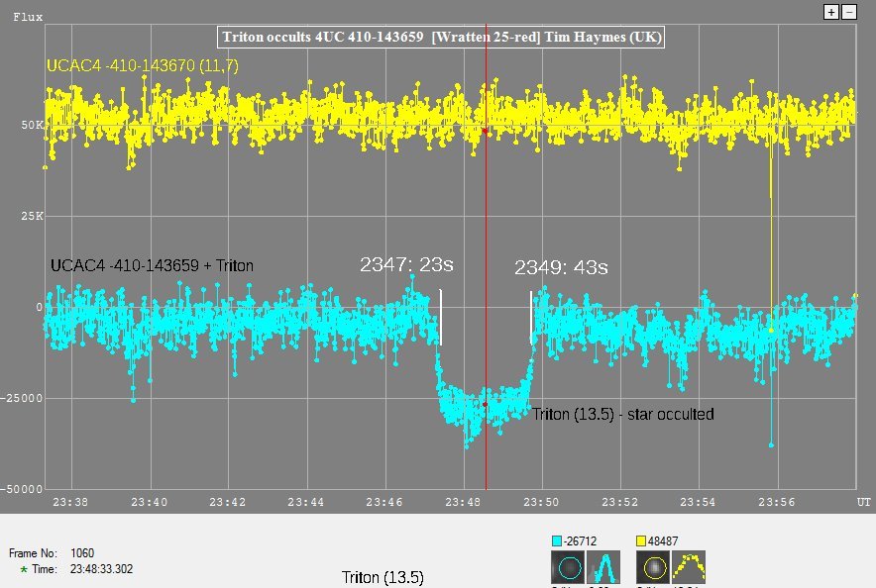Click the 0 flux axis label
The height and width of the screenshot is (588, 876).
click(x=39, y=307)
